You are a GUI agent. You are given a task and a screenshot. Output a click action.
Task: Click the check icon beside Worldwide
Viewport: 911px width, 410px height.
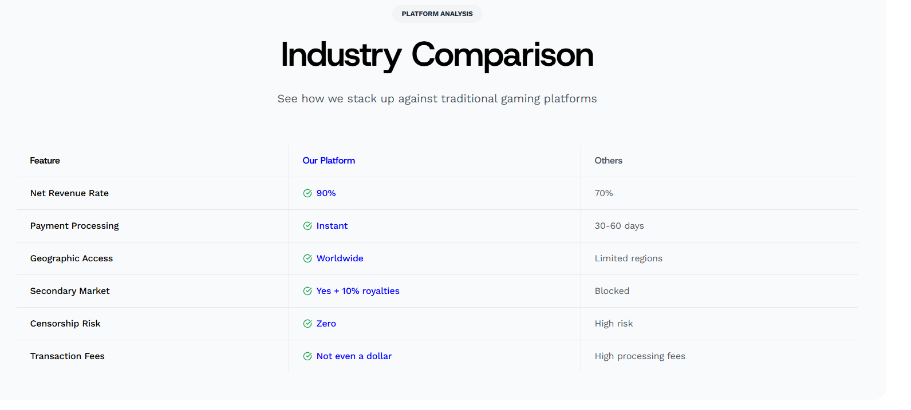307,258
